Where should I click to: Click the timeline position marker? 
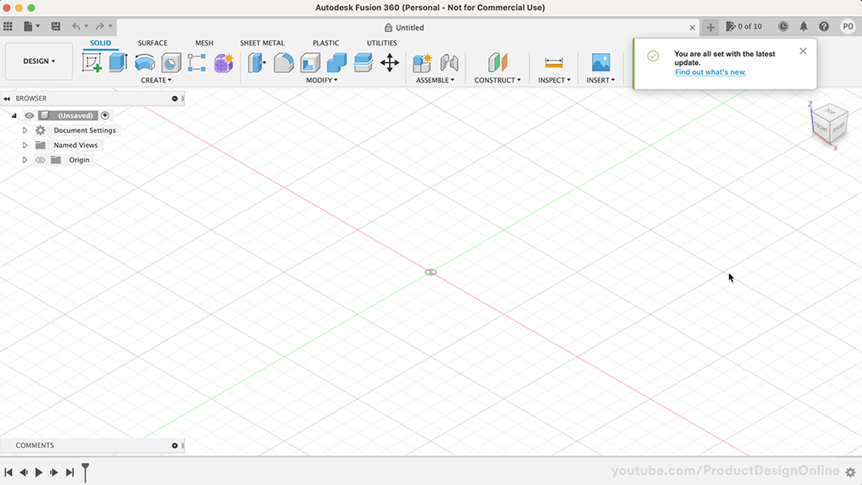85,472
